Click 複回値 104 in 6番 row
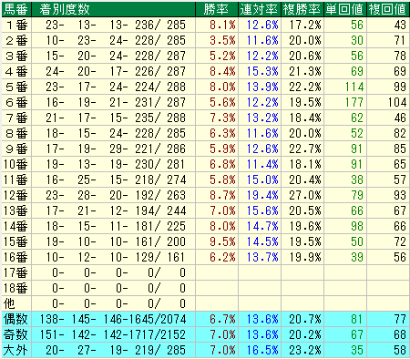The image size is (410, 359). click(397, 102)
